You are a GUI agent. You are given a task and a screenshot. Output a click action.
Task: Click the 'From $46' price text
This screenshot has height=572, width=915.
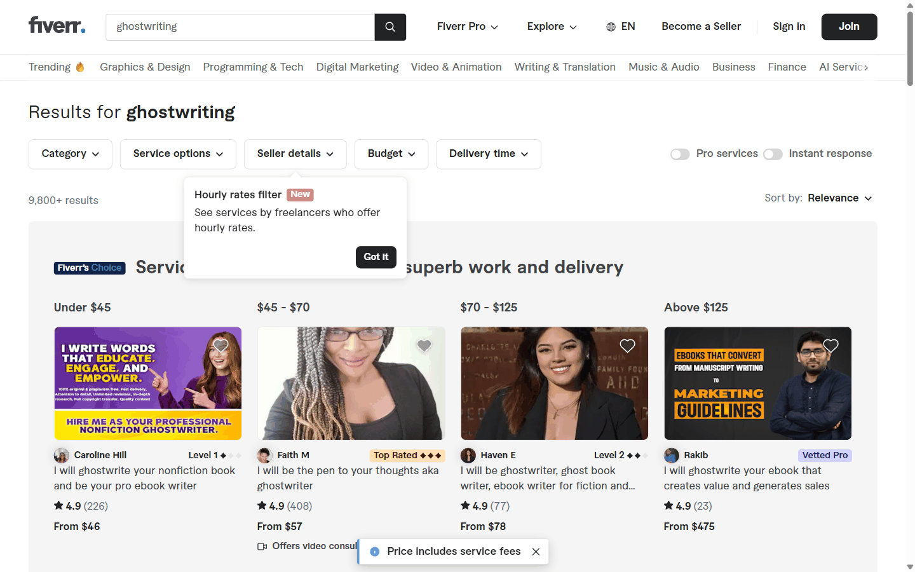[77, 526]
